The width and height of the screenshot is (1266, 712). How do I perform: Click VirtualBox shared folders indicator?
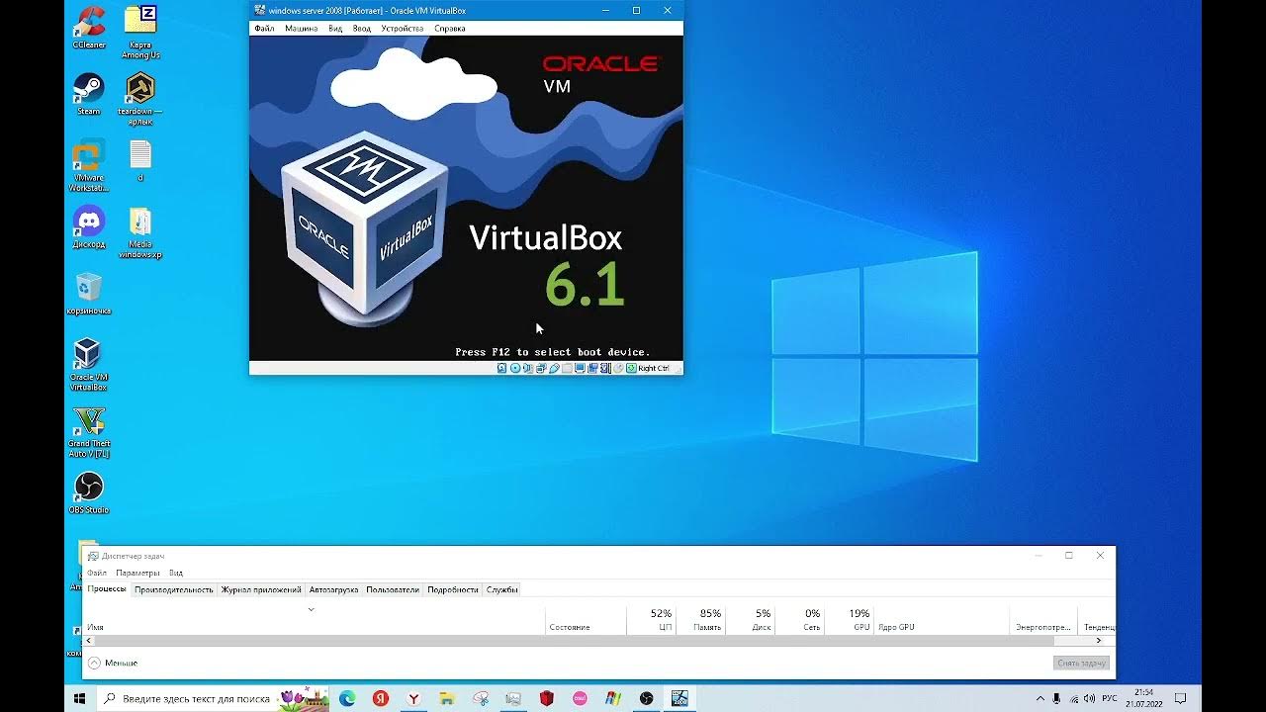point(568,368)
